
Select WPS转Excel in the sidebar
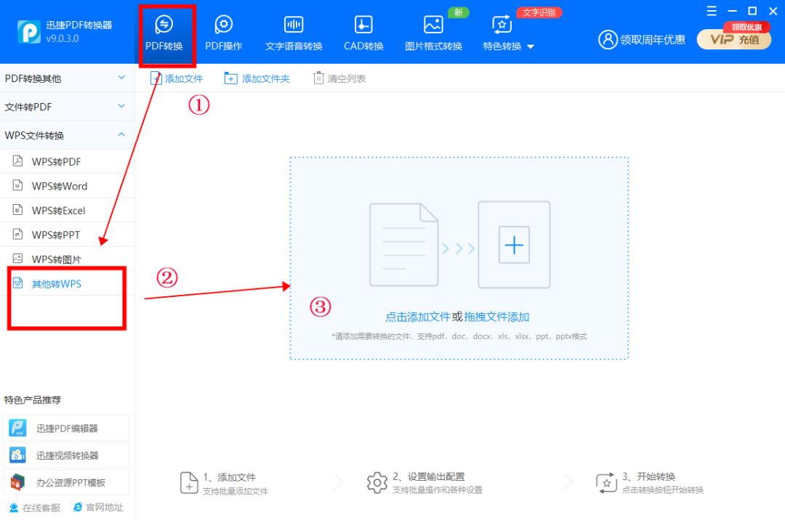[x=67, y=211]
